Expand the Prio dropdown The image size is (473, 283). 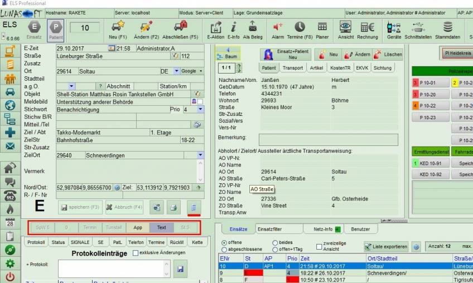point(201,110)
